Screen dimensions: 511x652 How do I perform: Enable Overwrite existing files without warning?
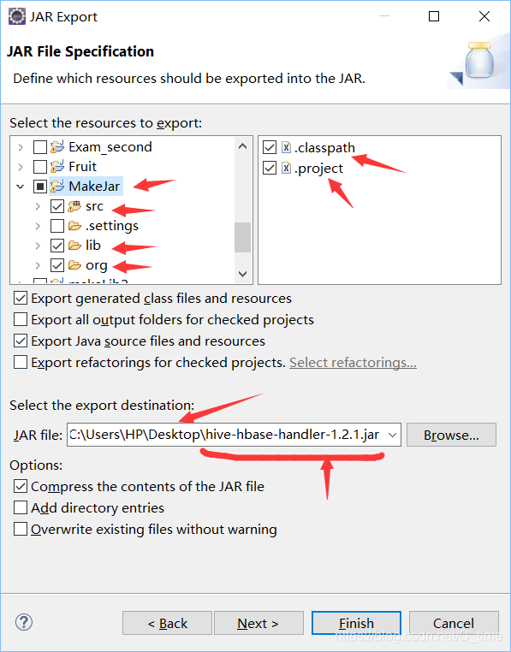pos(21,529)
